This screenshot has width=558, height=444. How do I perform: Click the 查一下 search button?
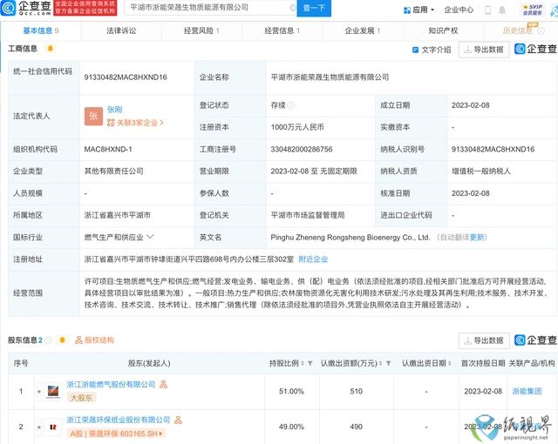click(x=314, y=8)
